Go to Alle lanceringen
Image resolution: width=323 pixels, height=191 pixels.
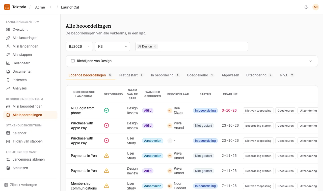pyautogui.click(x=30, y=38)
